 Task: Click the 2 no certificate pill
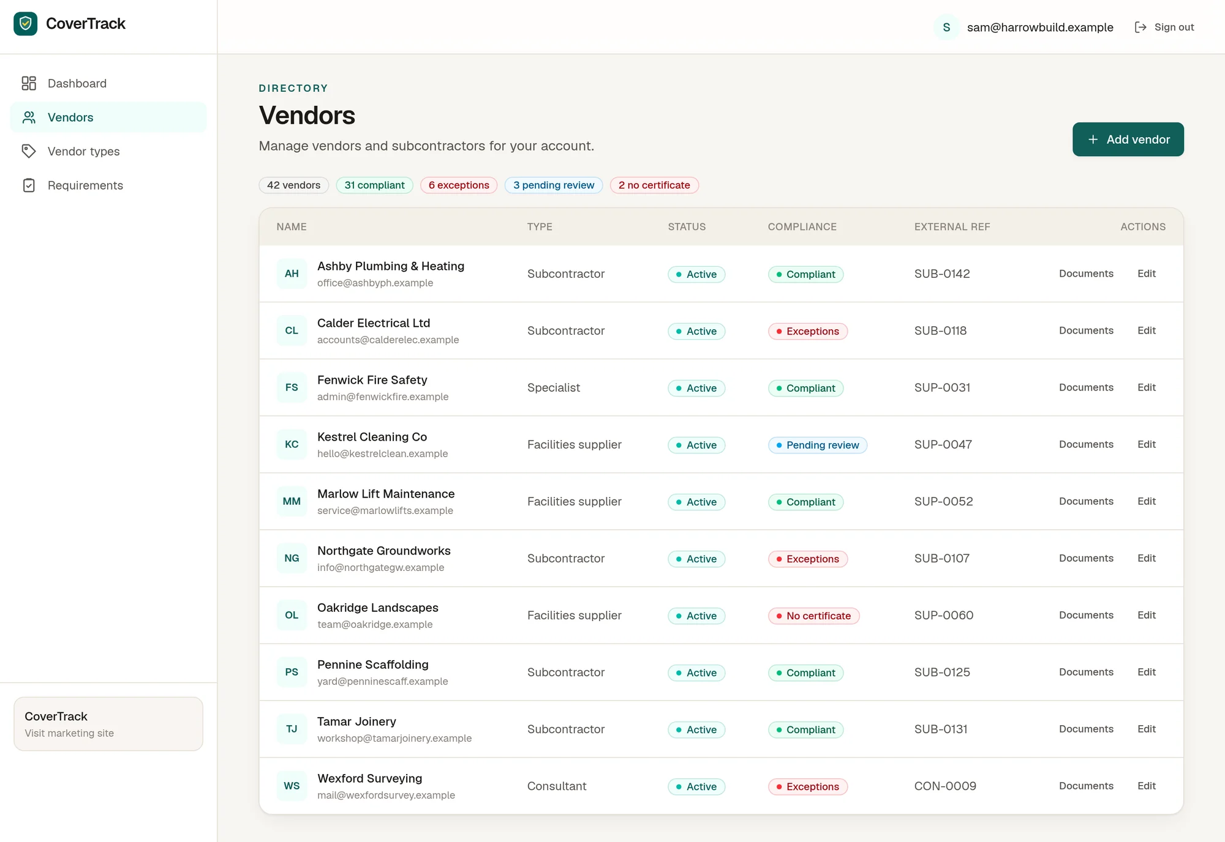[654, 185]
